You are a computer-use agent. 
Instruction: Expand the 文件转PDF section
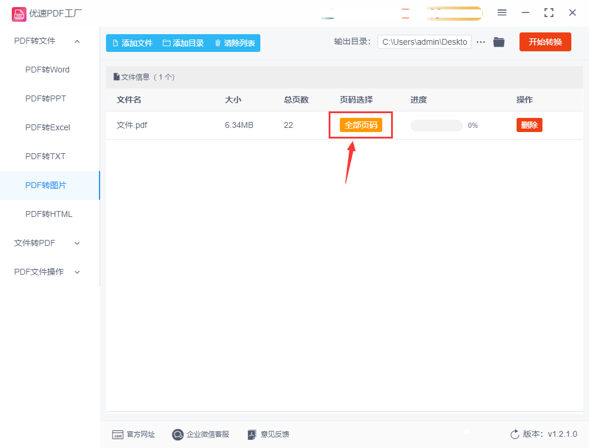coord(77,243)
